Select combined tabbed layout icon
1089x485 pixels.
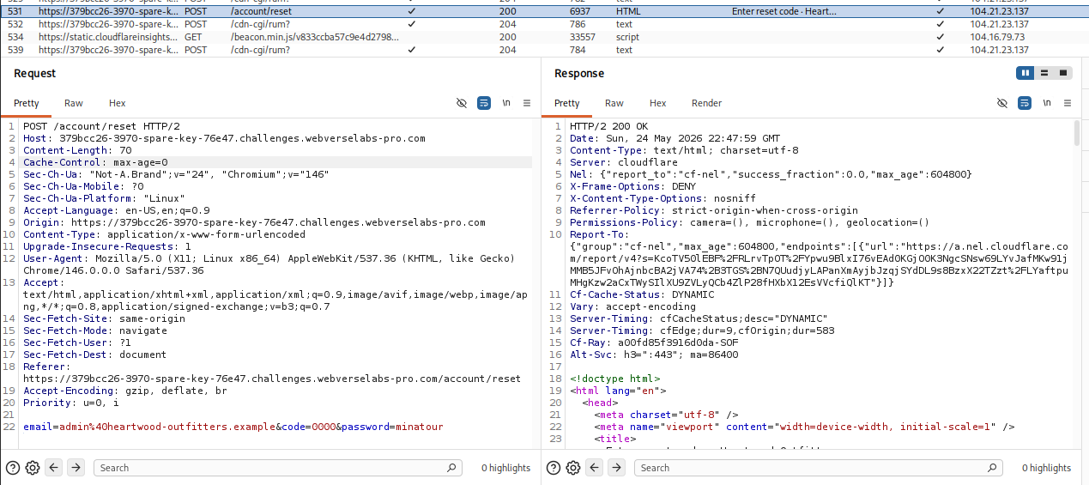tap(1064, 73)
